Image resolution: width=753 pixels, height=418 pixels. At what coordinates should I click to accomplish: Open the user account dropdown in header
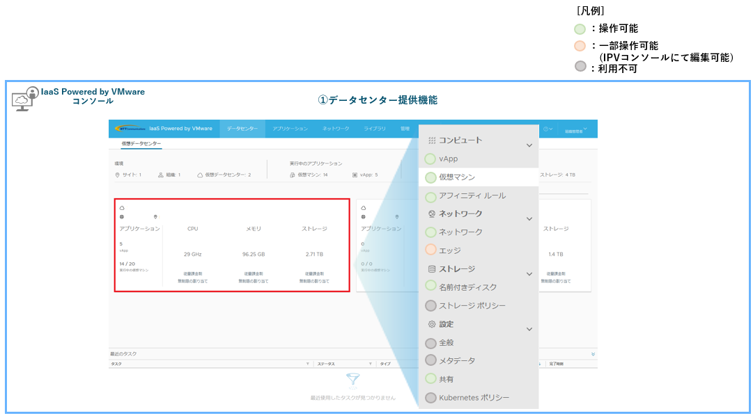coord(576,130)
